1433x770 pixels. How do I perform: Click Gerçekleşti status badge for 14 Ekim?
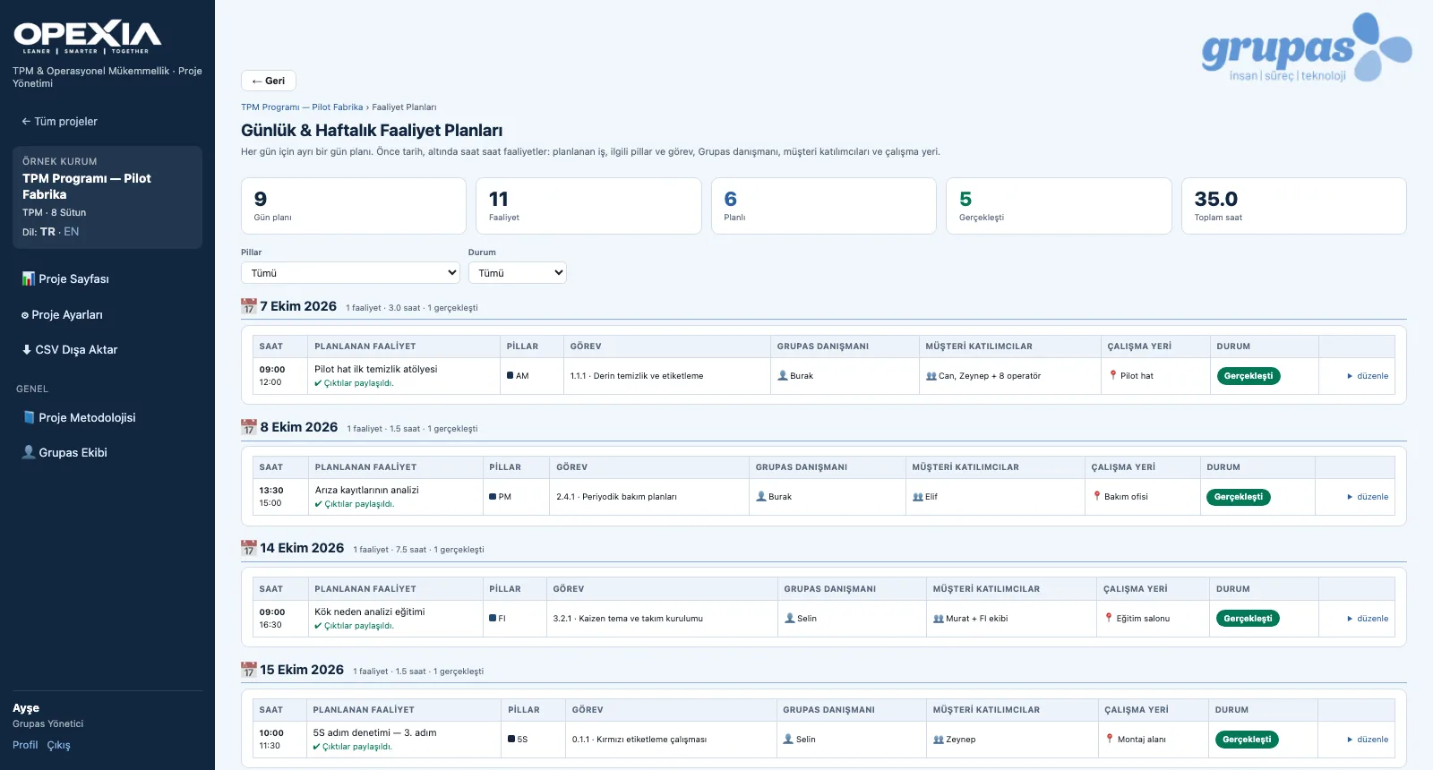click(1249, 619)
